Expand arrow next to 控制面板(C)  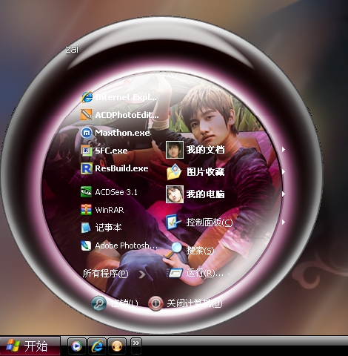coord(284,222)
